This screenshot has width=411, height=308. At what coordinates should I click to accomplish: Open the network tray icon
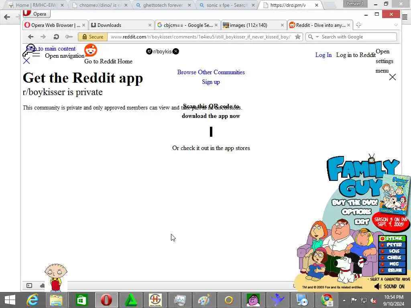pyautogui.click(x=363, y=300)
